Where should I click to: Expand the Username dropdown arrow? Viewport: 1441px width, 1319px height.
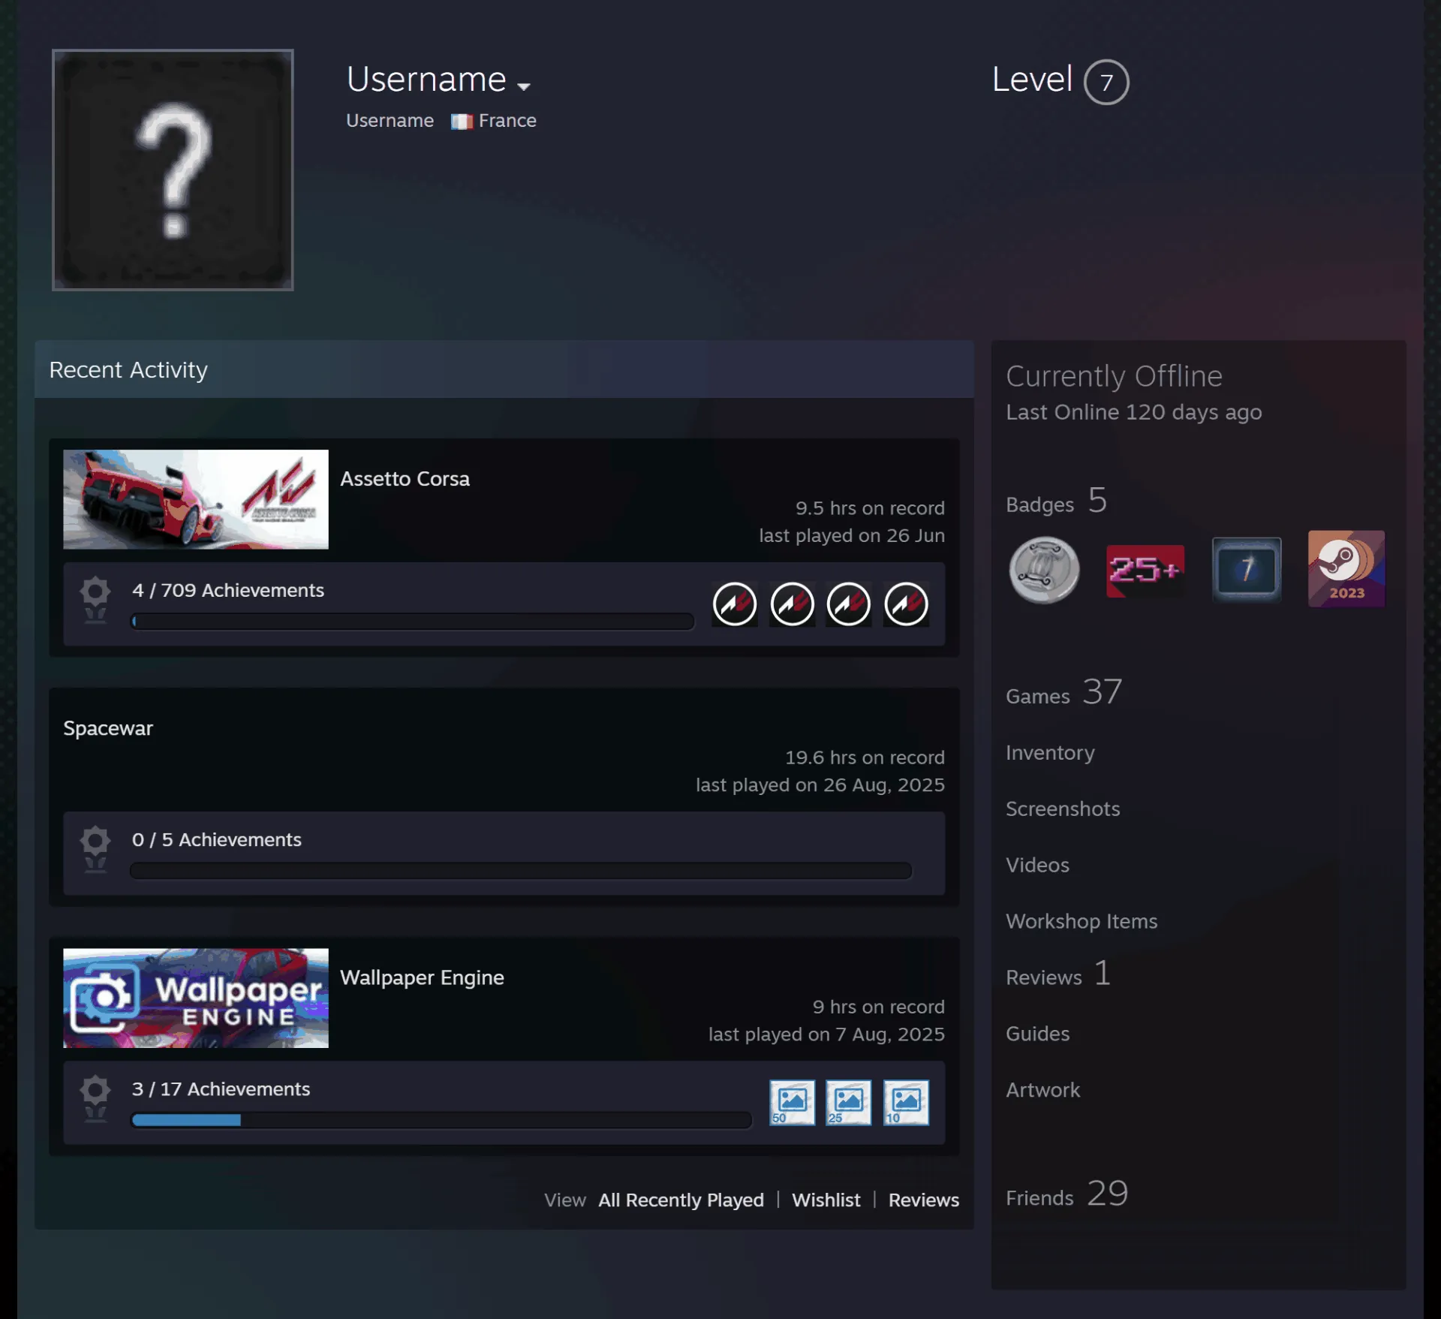click(524, 86)
